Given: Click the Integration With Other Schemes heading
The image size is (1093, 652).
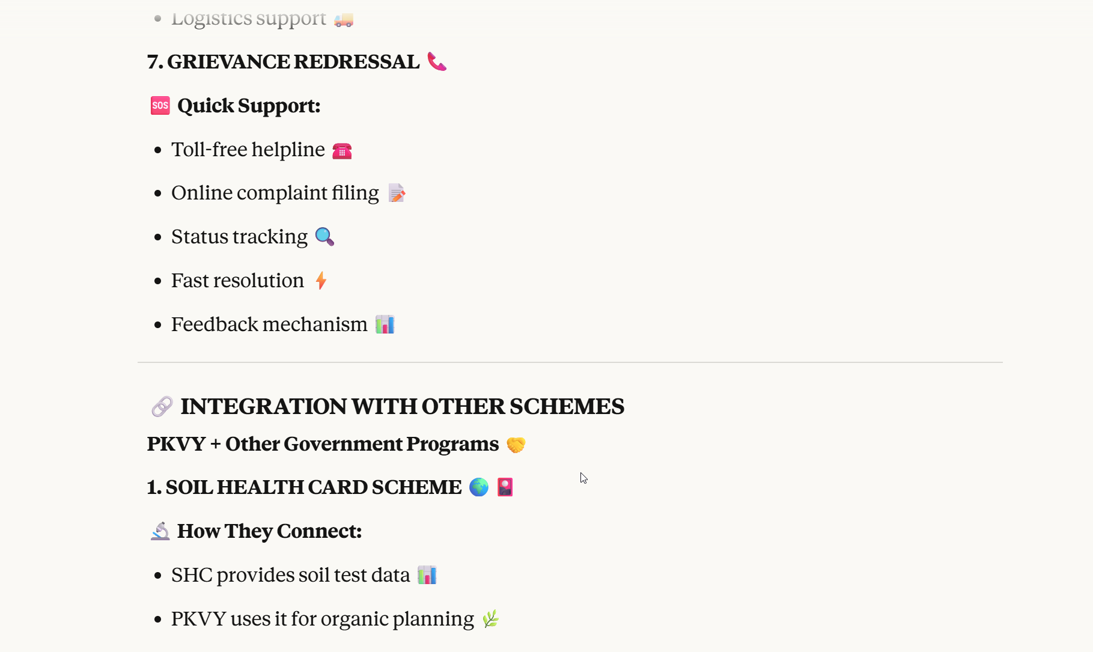Looking at the screenshot, I should click(x=402, y=406).
